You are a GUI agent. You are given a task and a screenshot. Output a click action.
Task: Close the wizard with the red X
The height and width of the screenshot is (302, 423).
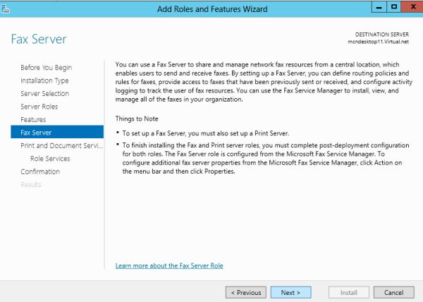tap(410, 7)
